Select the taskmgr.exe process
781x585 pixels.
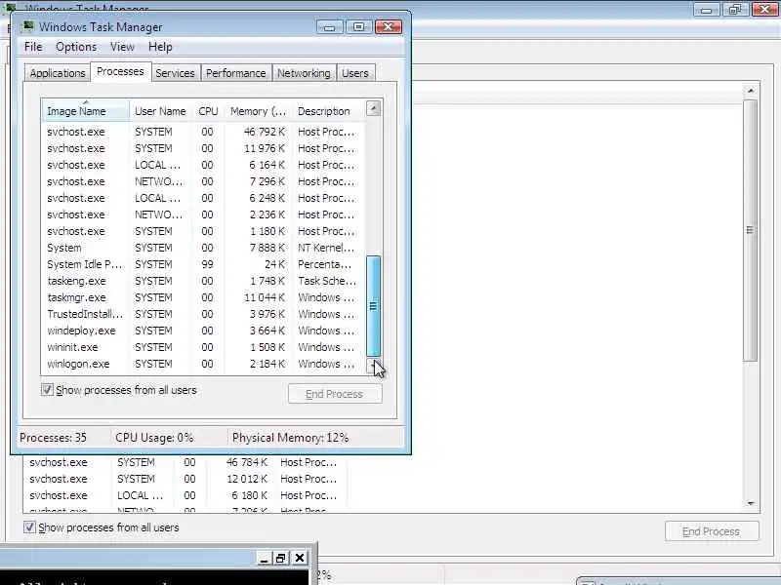[203, 297]
